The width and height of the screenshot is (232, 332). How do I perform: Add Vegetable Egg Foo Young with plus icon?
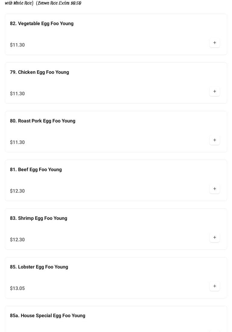(x=215, y=43)
